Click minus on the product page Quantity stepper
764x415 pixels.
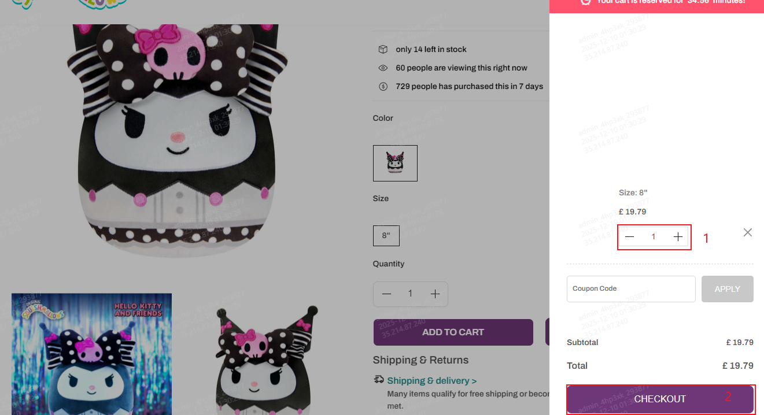click(387, 294)
